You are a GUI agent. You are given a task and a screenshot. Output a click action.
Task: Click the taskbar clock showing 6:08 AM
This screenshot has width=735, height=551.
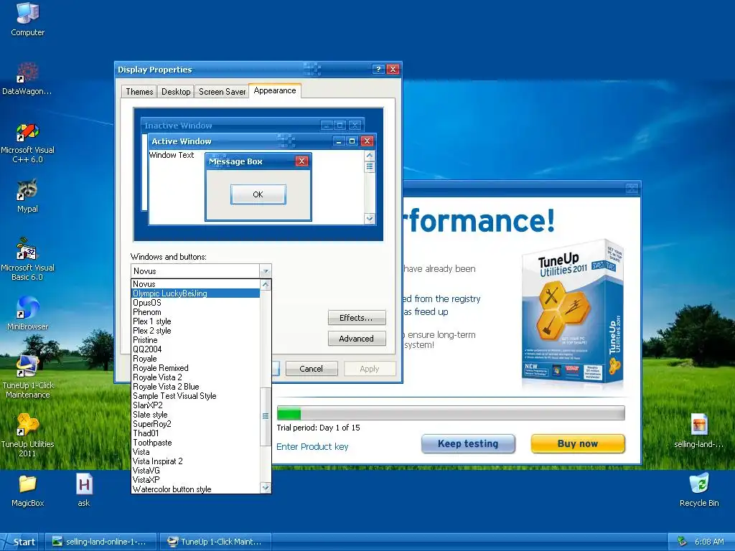(x=709, y=542)
